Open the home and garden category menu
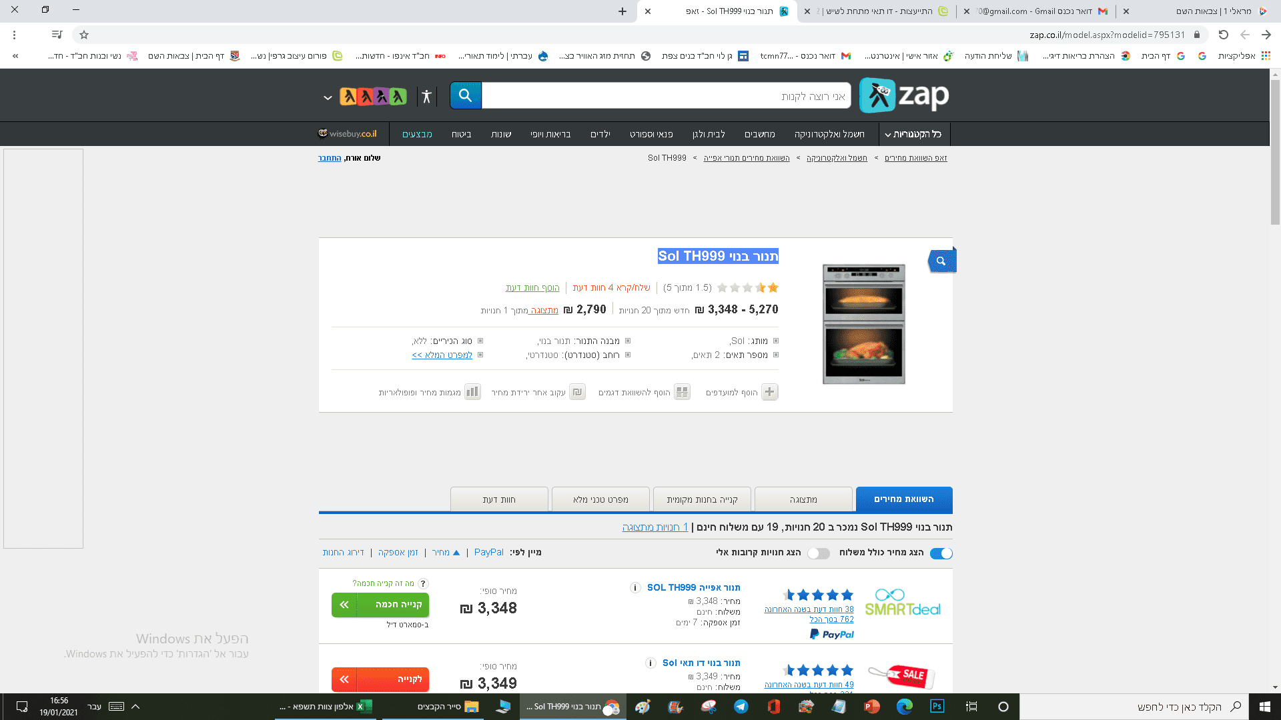The height and width of the screenshot is (720, 1281). pos(709,134)
